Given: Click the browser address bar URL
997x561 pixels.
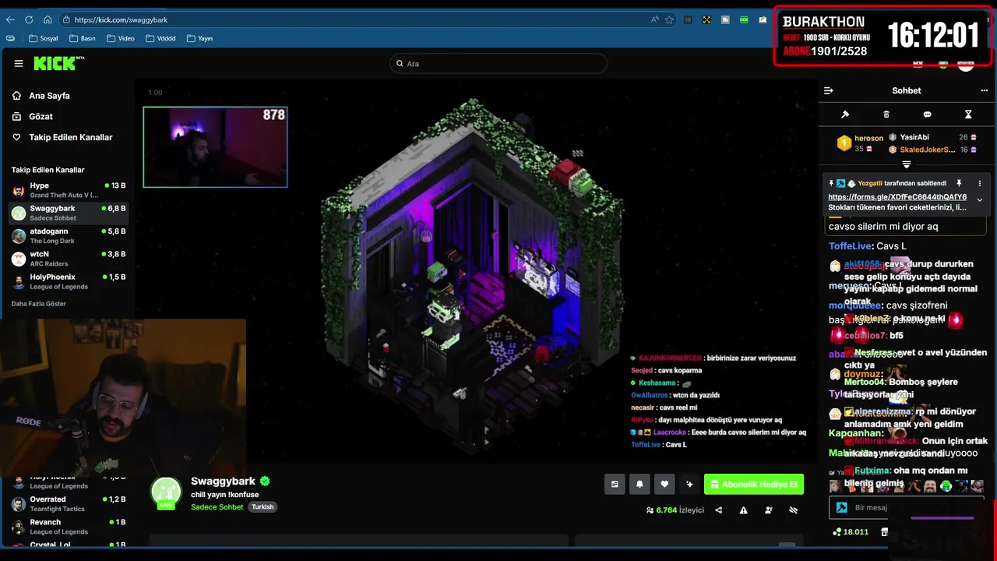Looking at the screenshot, I should point(121,19).
